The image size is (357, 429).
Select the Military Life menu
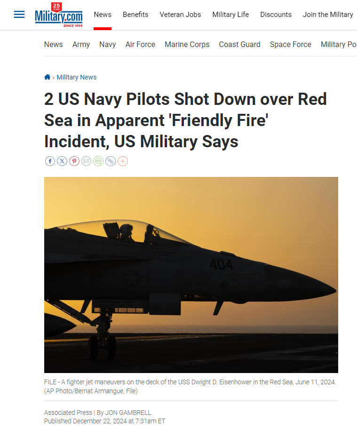(230, 15)
